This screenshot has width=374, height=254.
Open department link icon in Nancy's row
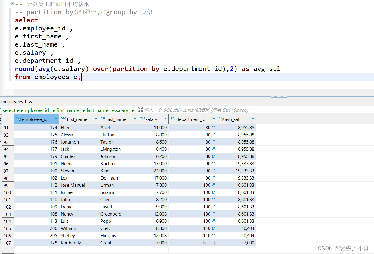(213, 214)
